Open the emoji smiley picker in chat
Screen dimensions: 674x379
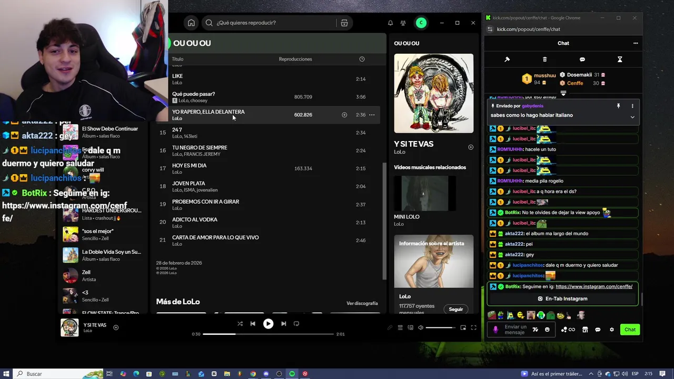click(x=547, y=330)
